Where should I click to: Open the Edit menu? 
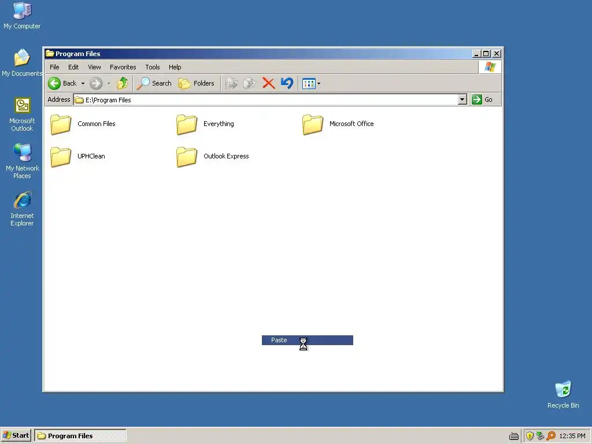pos(73,67)
